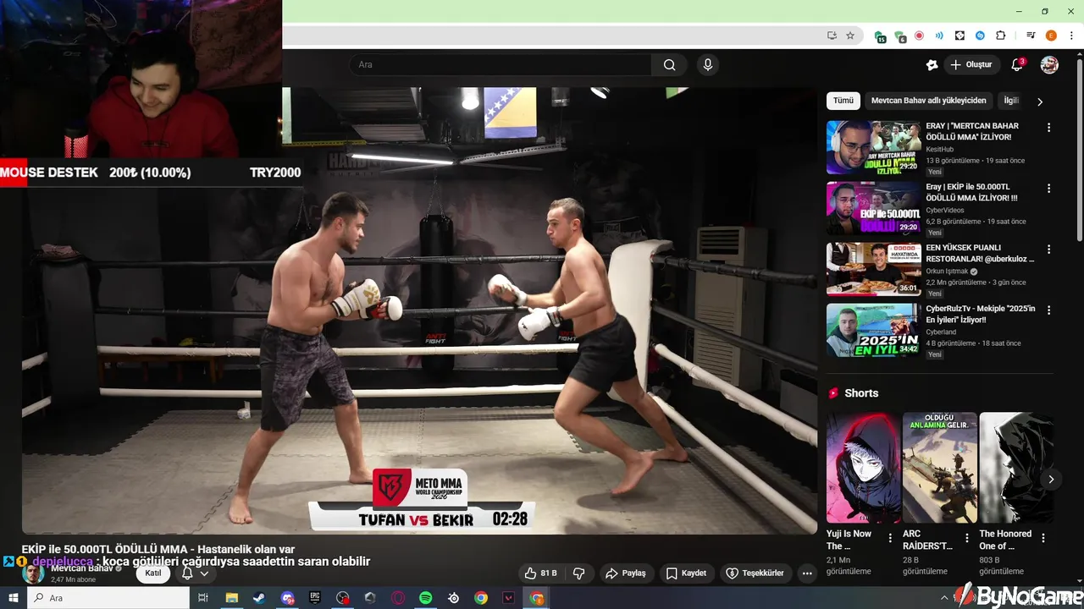Open options for CyberRulzTv 2025 video
The height and width of the screenshot is (609, 1084).
tap(1048, 310)
